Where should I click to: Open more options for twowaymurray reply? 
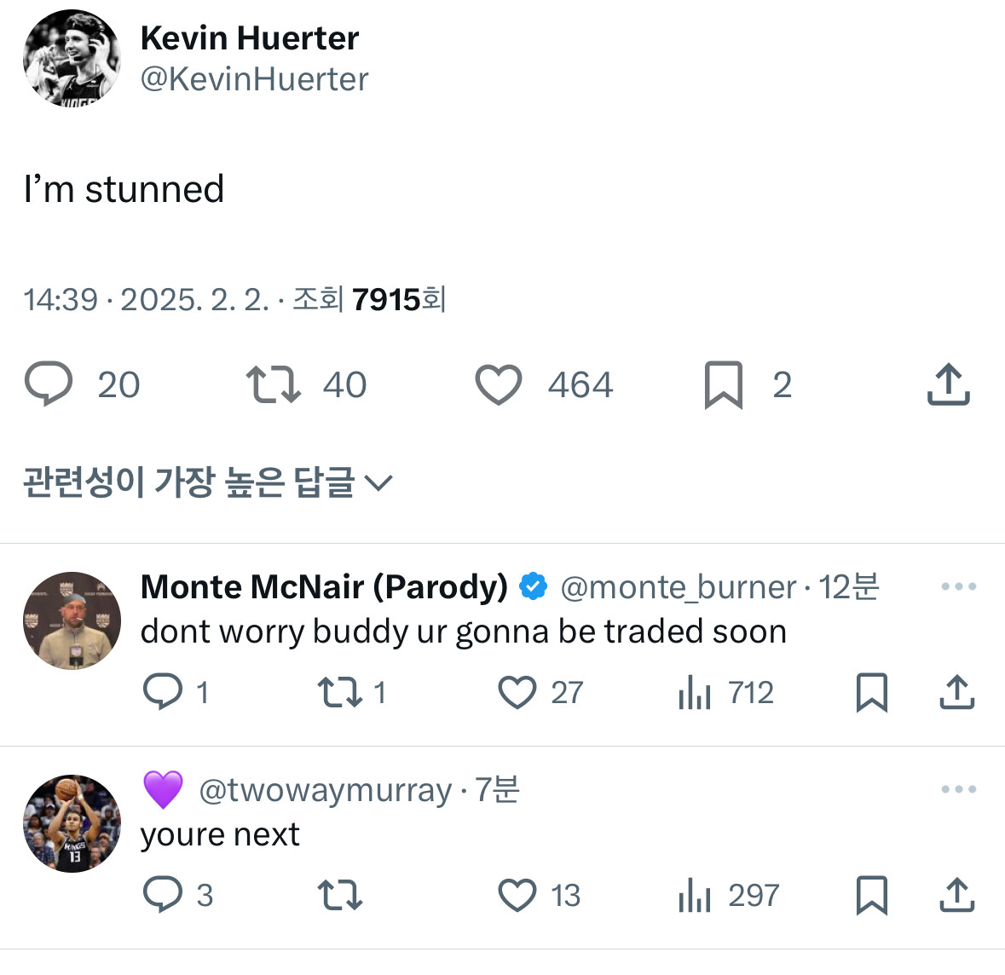[958, 789]
